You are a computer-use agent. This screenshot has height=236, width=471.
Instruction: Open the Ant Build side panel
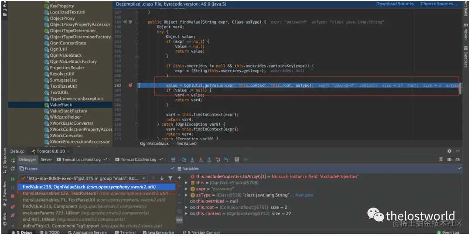[466, 8]
